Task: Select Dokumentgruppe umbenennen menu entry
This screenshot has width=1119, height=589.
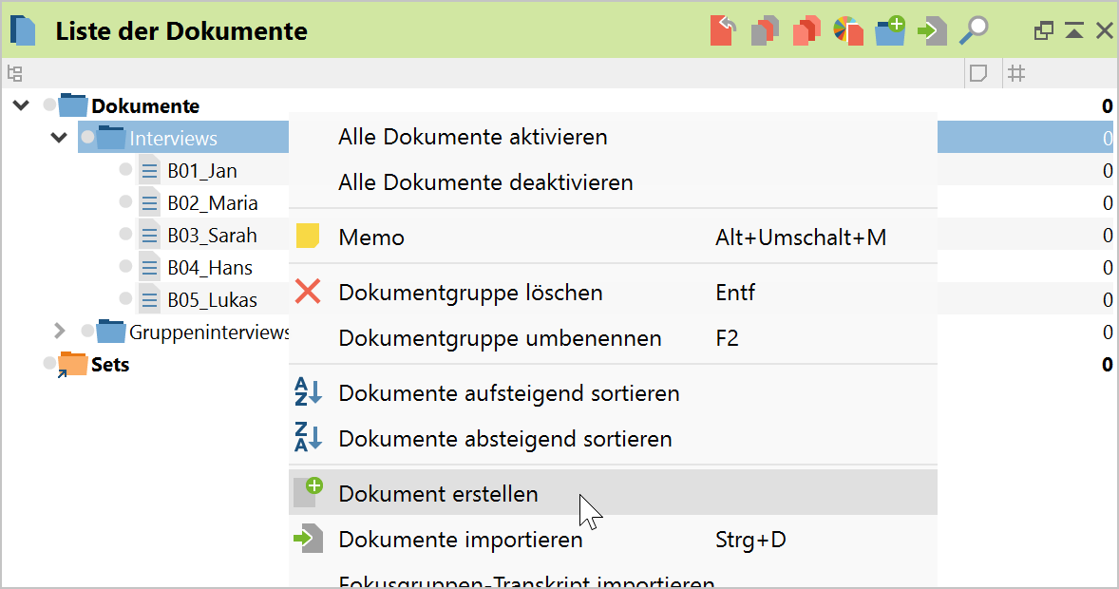Action: (500, 338)
